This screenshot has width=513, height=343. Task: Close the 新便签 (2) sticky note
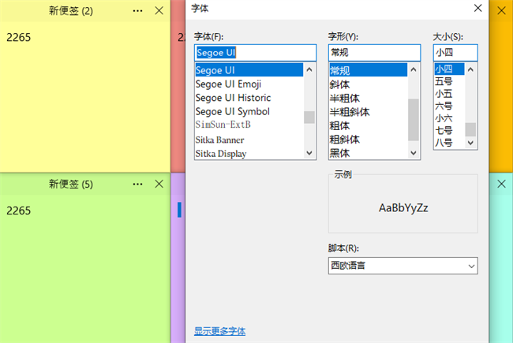pyautogui.click(x=159, y=10)
